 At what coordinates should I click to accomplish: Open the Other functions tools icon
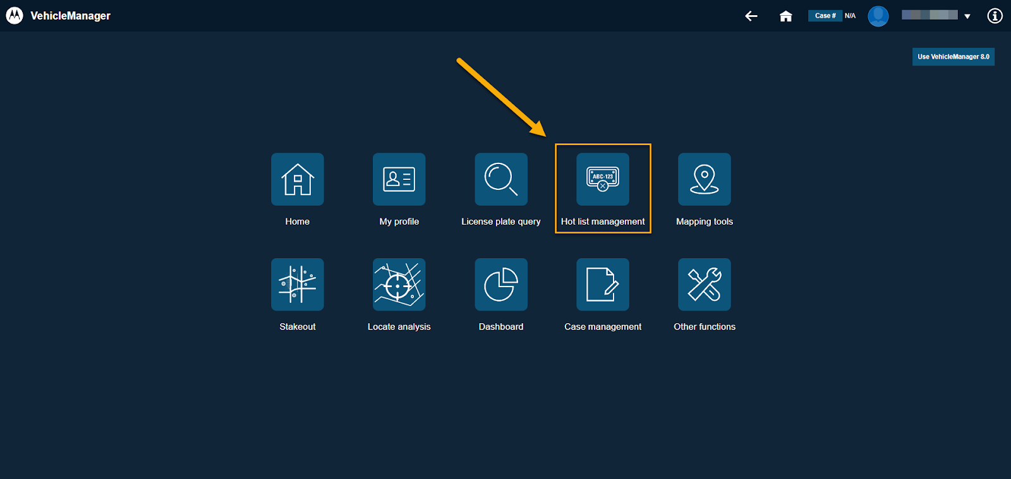(x=705, y=285)
